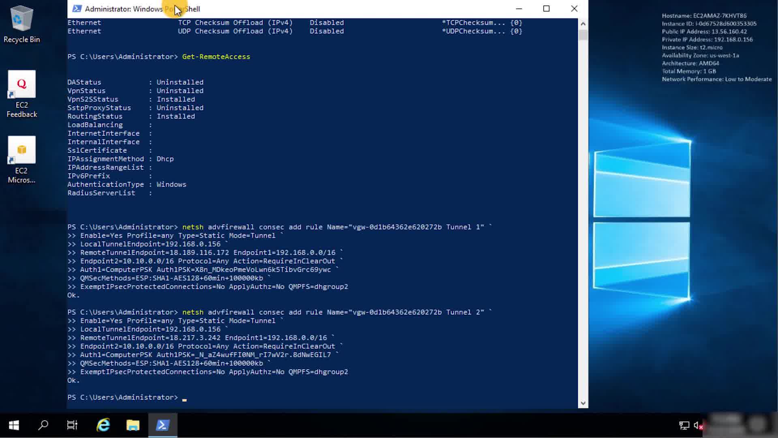The height and width of the screenshot is (438, 778).
Task: Click at the PowerShell prompt cursor
Action: point(184,398)
